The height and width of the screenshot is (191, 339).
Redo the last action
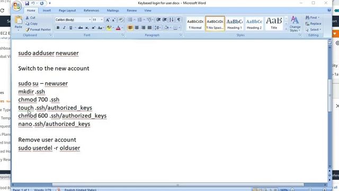tap(42, 3)
